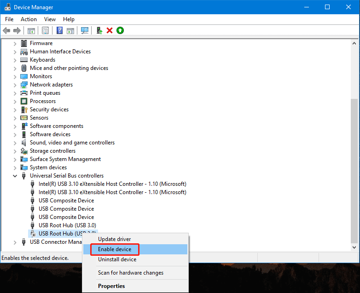360x293 pixels.
Task: Open Properties from the context menu
Action: coord(135,286)
